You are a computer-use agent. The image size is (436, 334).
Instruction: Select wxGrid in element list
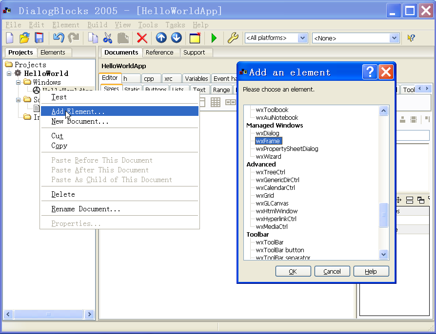(265, 195)
